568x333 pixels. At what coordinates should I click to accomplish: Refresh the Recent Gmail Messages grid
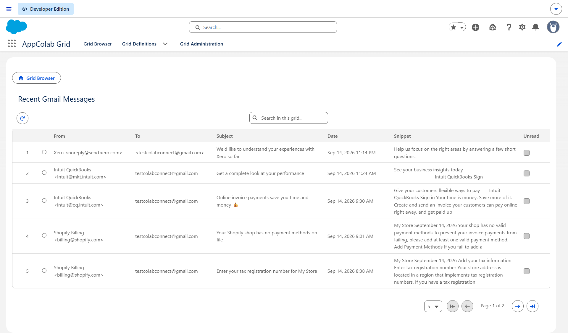22,118
